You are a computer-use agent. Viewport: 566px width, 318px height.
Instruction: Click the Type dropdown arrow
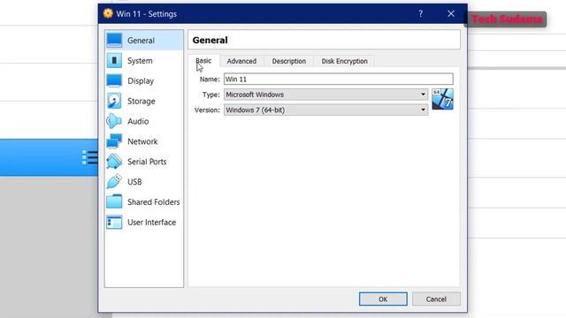(x=423, y=95)
